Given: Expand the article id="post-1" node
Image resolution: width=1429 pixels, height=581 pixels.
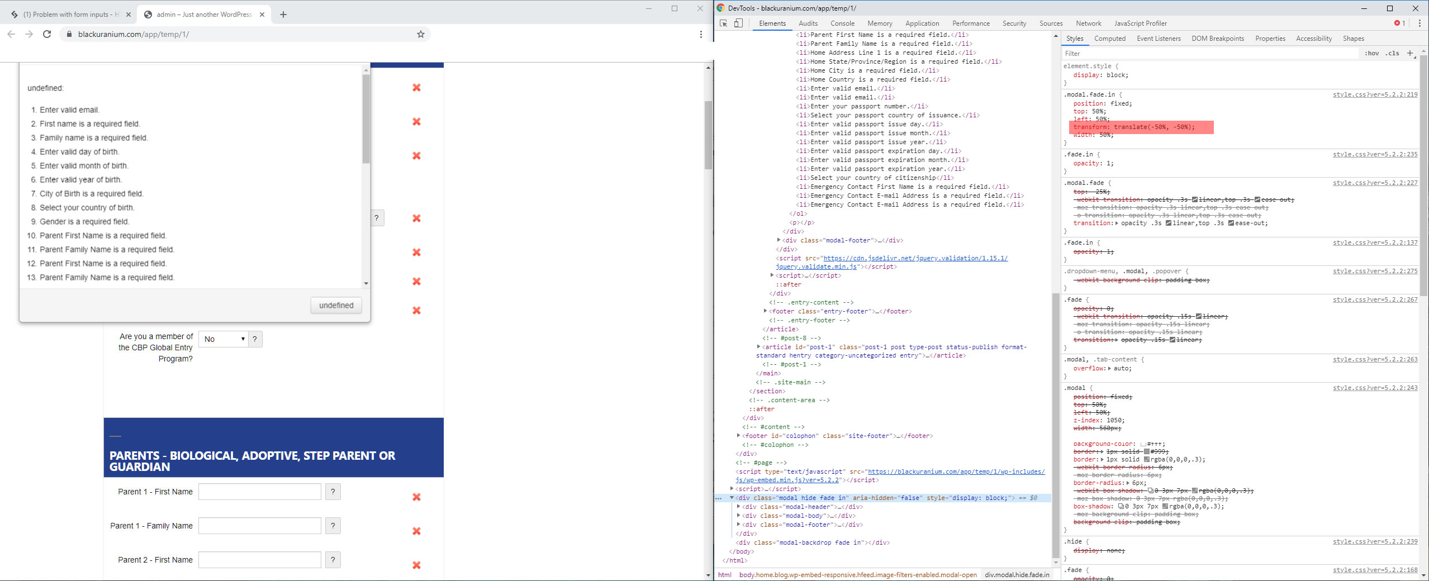Looking at the screenshot, I should click(759, 347).
